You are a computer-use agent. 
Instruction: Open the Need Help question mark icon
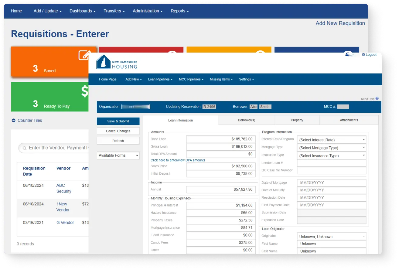pyautogui.click(x=377, y=98)
